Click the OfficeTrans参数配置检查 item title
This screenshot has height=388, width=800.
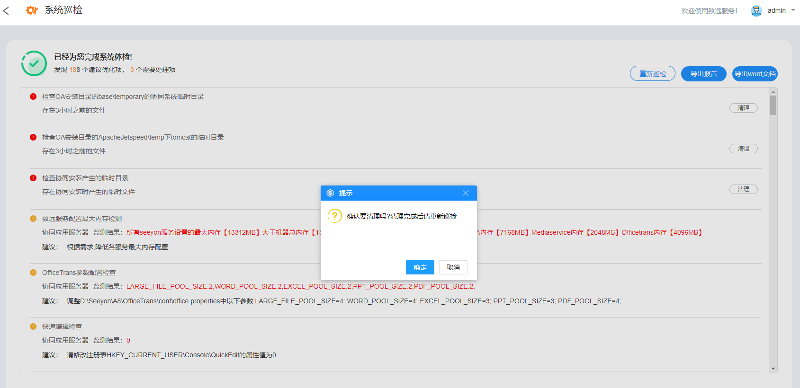tap(79, 273)
